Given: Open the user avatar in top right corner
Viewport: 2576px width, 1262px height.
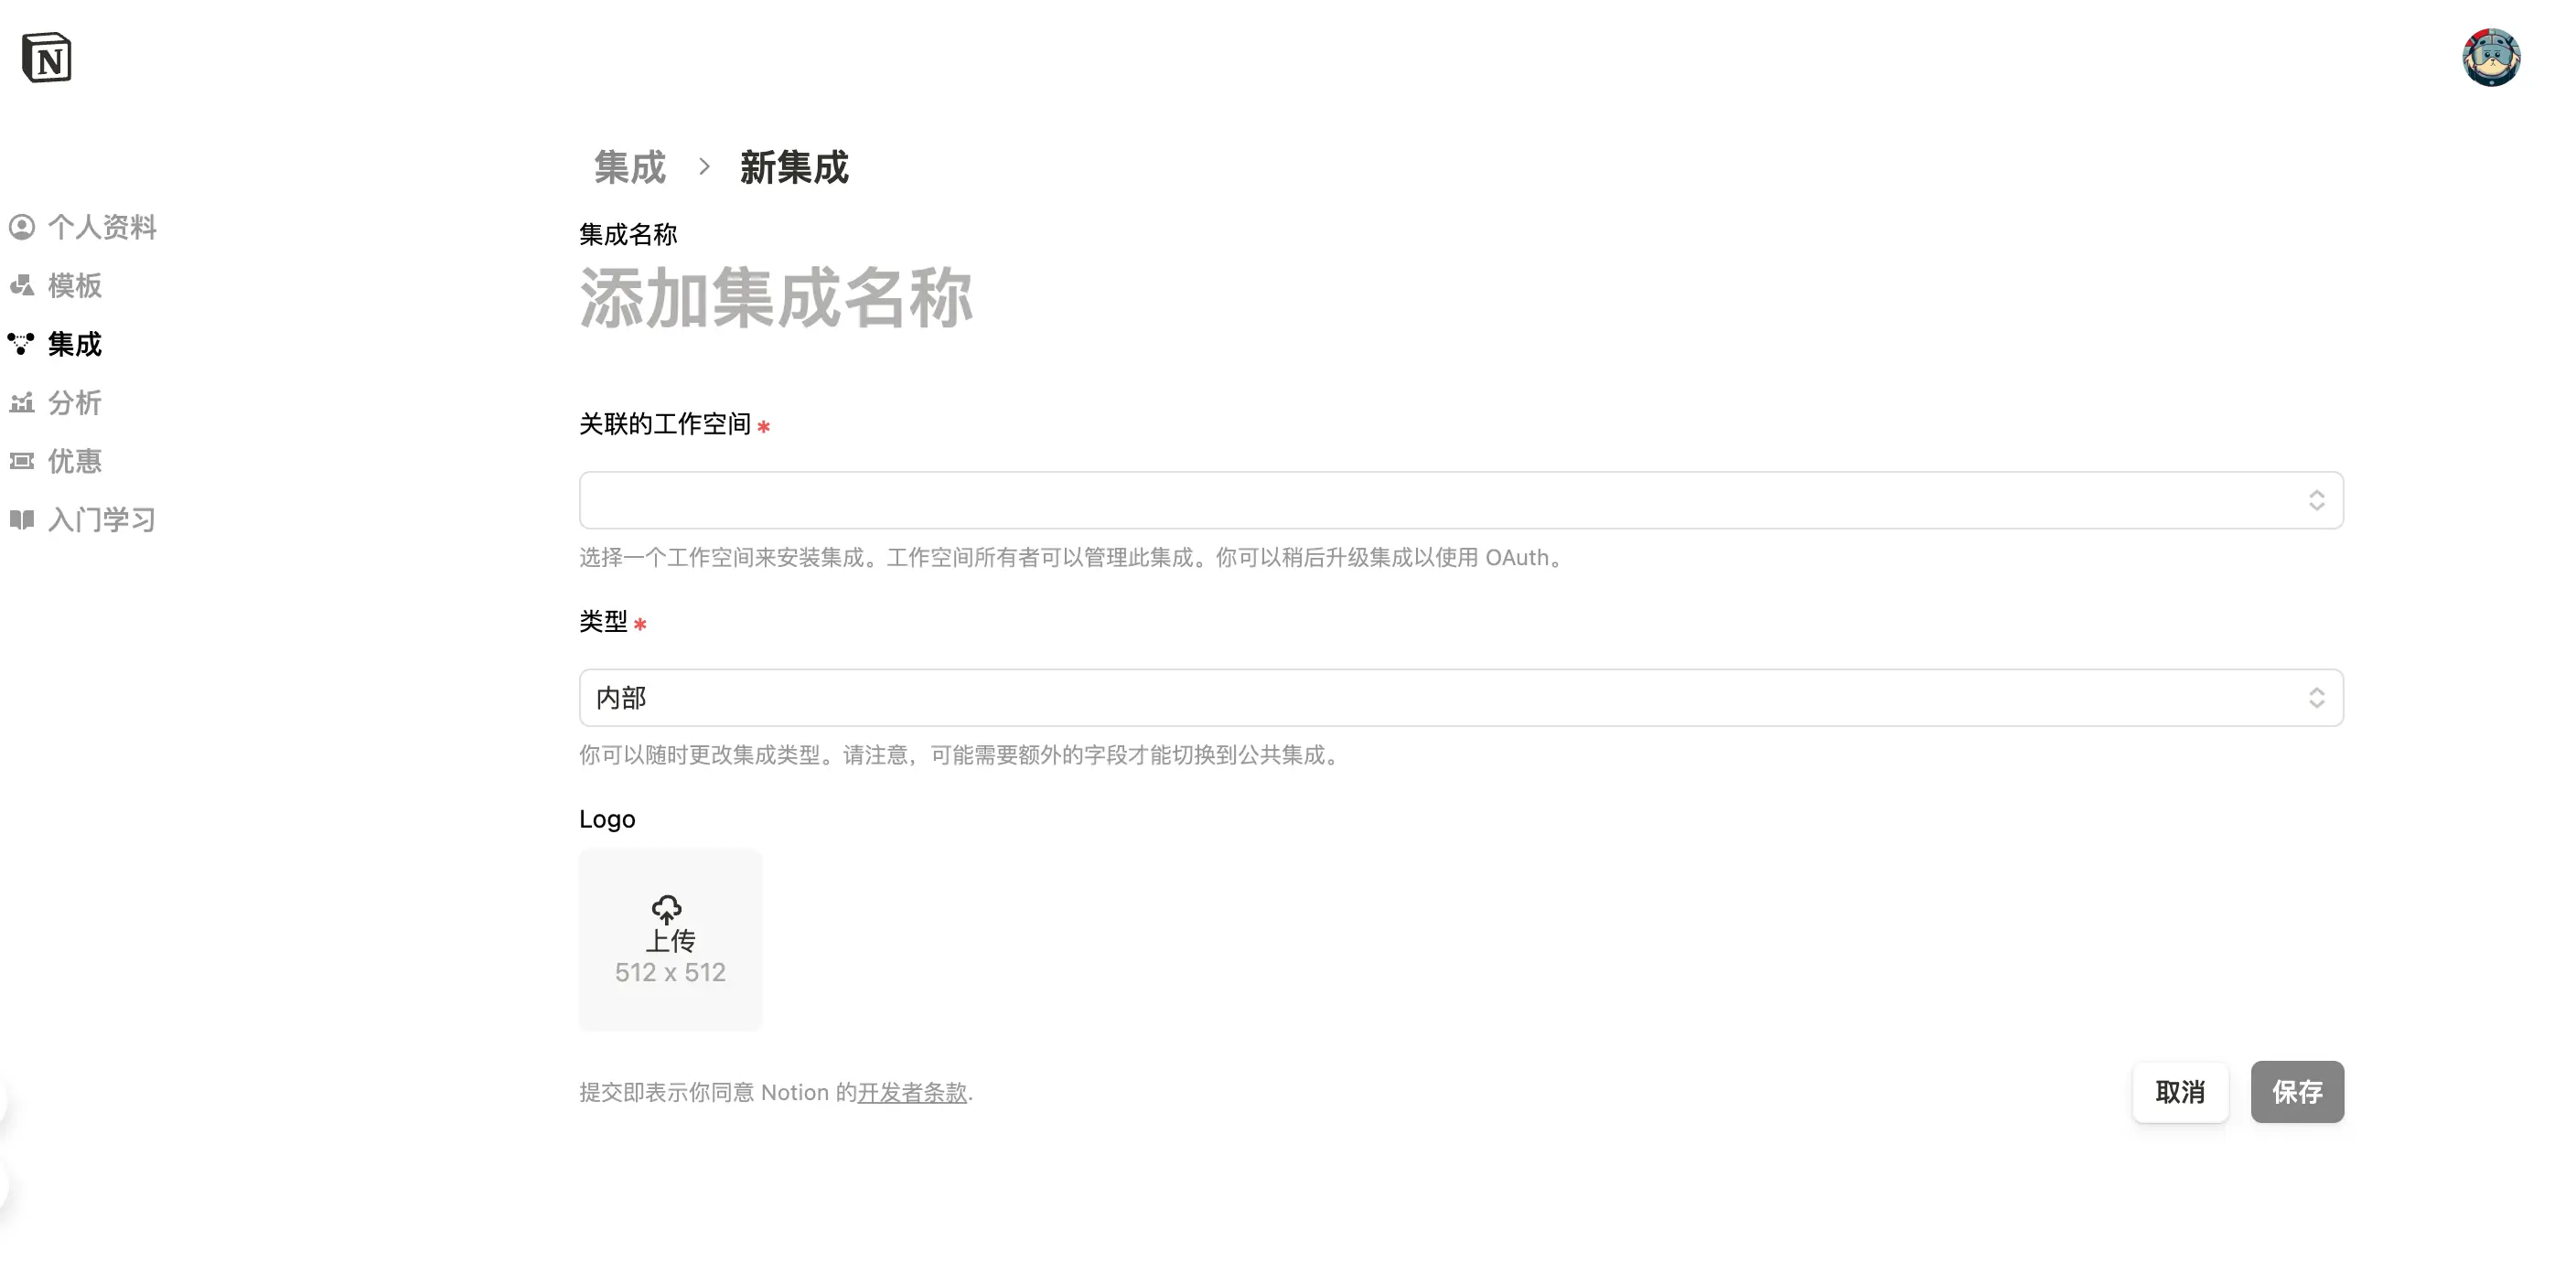Looking at the screenshot, I should coord(2492,58).
